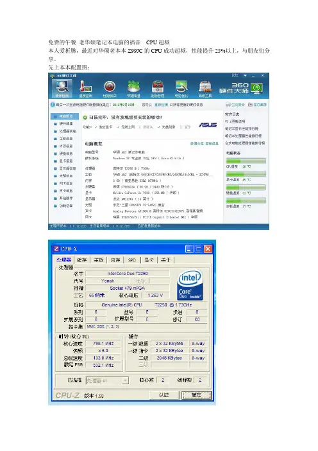Click 生成报告 generate report link
Screen dimensions: 318x451
coord(235,105)
